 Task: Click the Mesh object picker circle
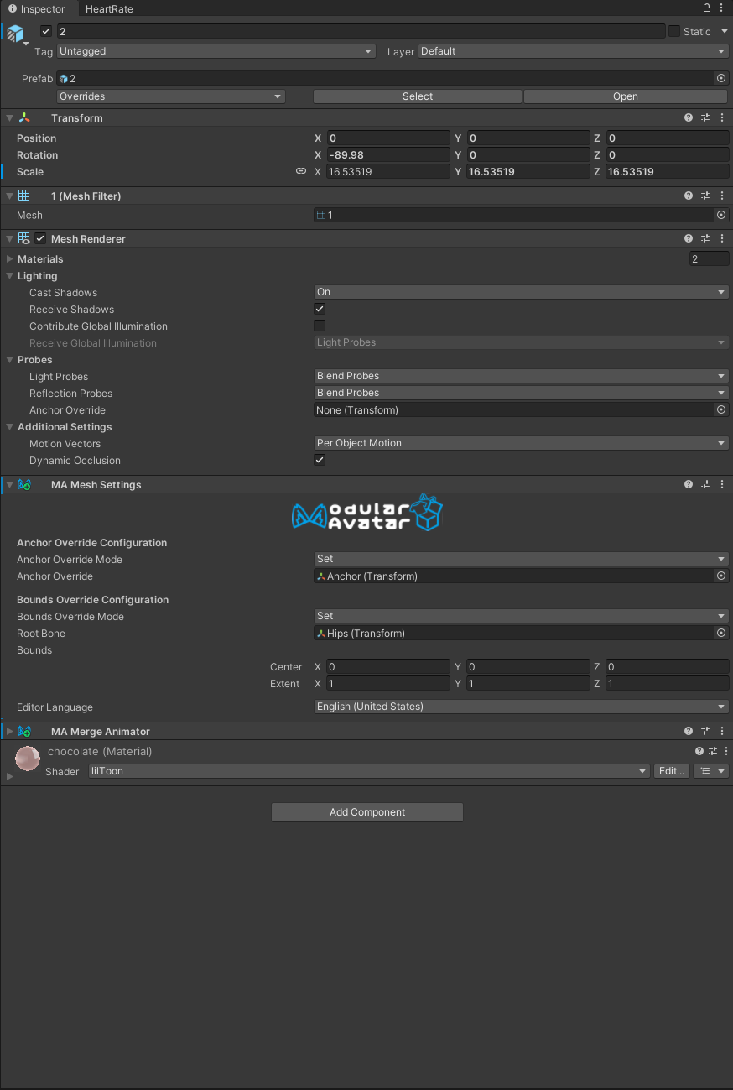click(x=720, y=216)
